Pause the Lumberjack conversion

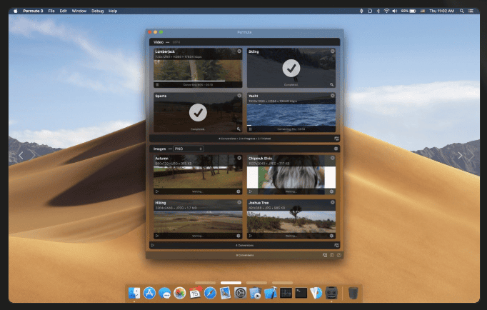pyautogui.click(x=157, y=84)
